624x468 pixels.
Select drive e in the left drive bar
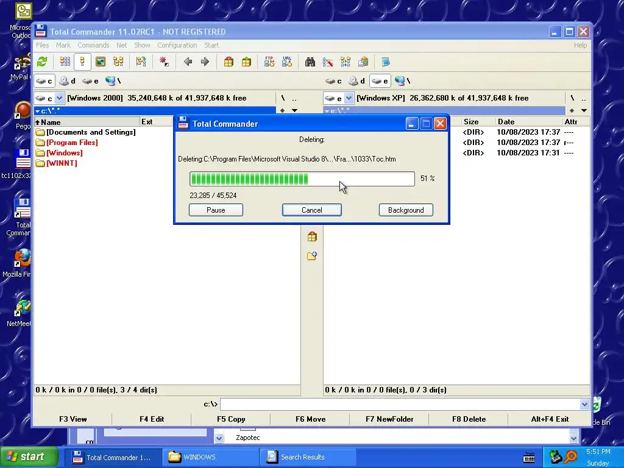tap(90, 81)
